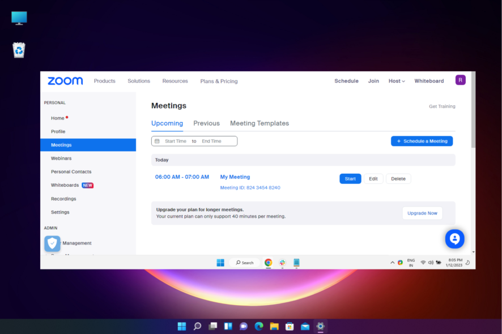502x334 pixels.
Task: Open the blue help chat bubble
Action: [454, 239]
